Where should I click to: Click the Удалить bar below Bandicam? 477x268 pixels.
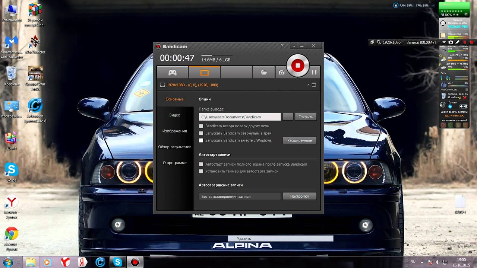(x=281, y=239)
